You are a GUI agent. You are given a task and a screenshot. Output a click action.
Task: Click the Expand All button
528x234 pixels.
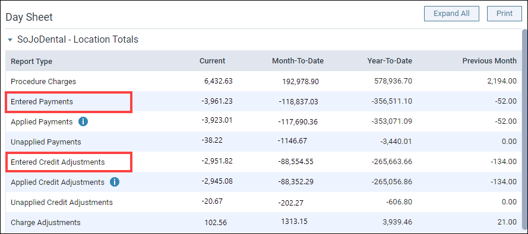(451, 14)
